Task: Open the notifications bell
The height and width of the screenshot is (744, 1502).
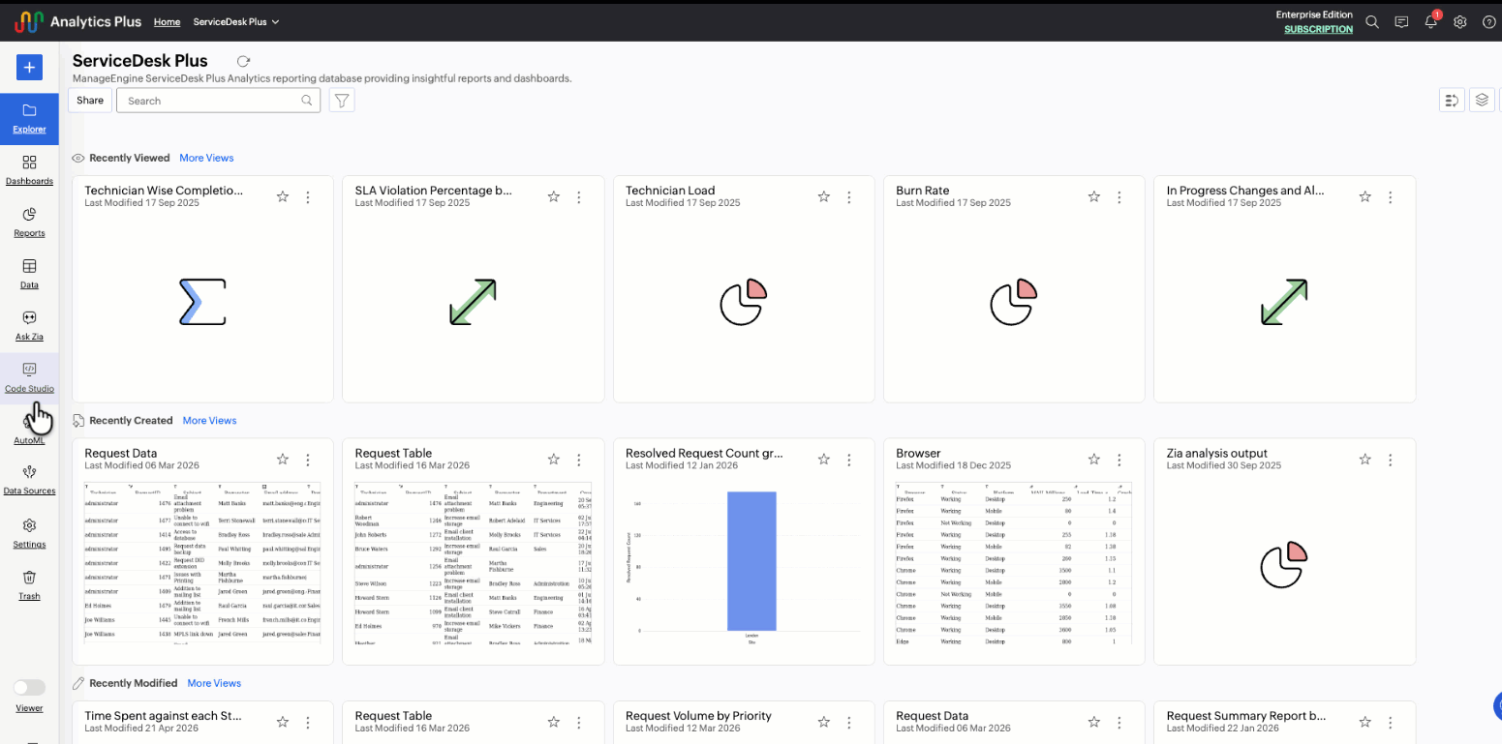Action: pos(1430,21)
